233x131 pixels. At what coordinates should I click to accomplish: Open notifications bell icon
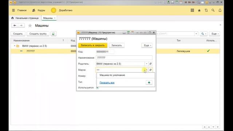[x=220, y=10]
